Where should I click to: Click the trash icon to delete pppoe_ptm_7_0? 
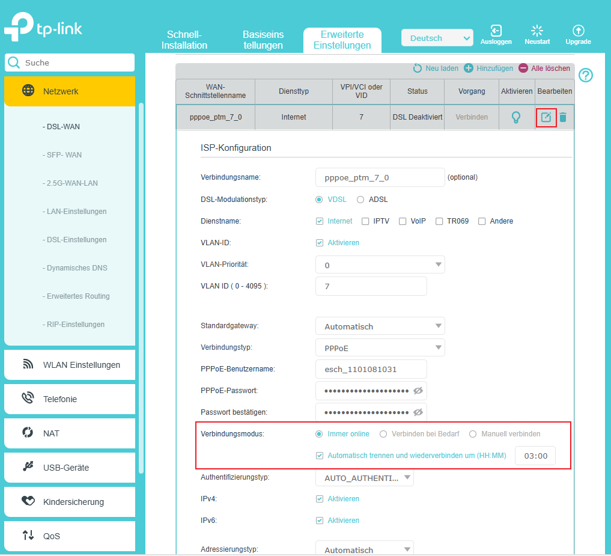(563, 117)
